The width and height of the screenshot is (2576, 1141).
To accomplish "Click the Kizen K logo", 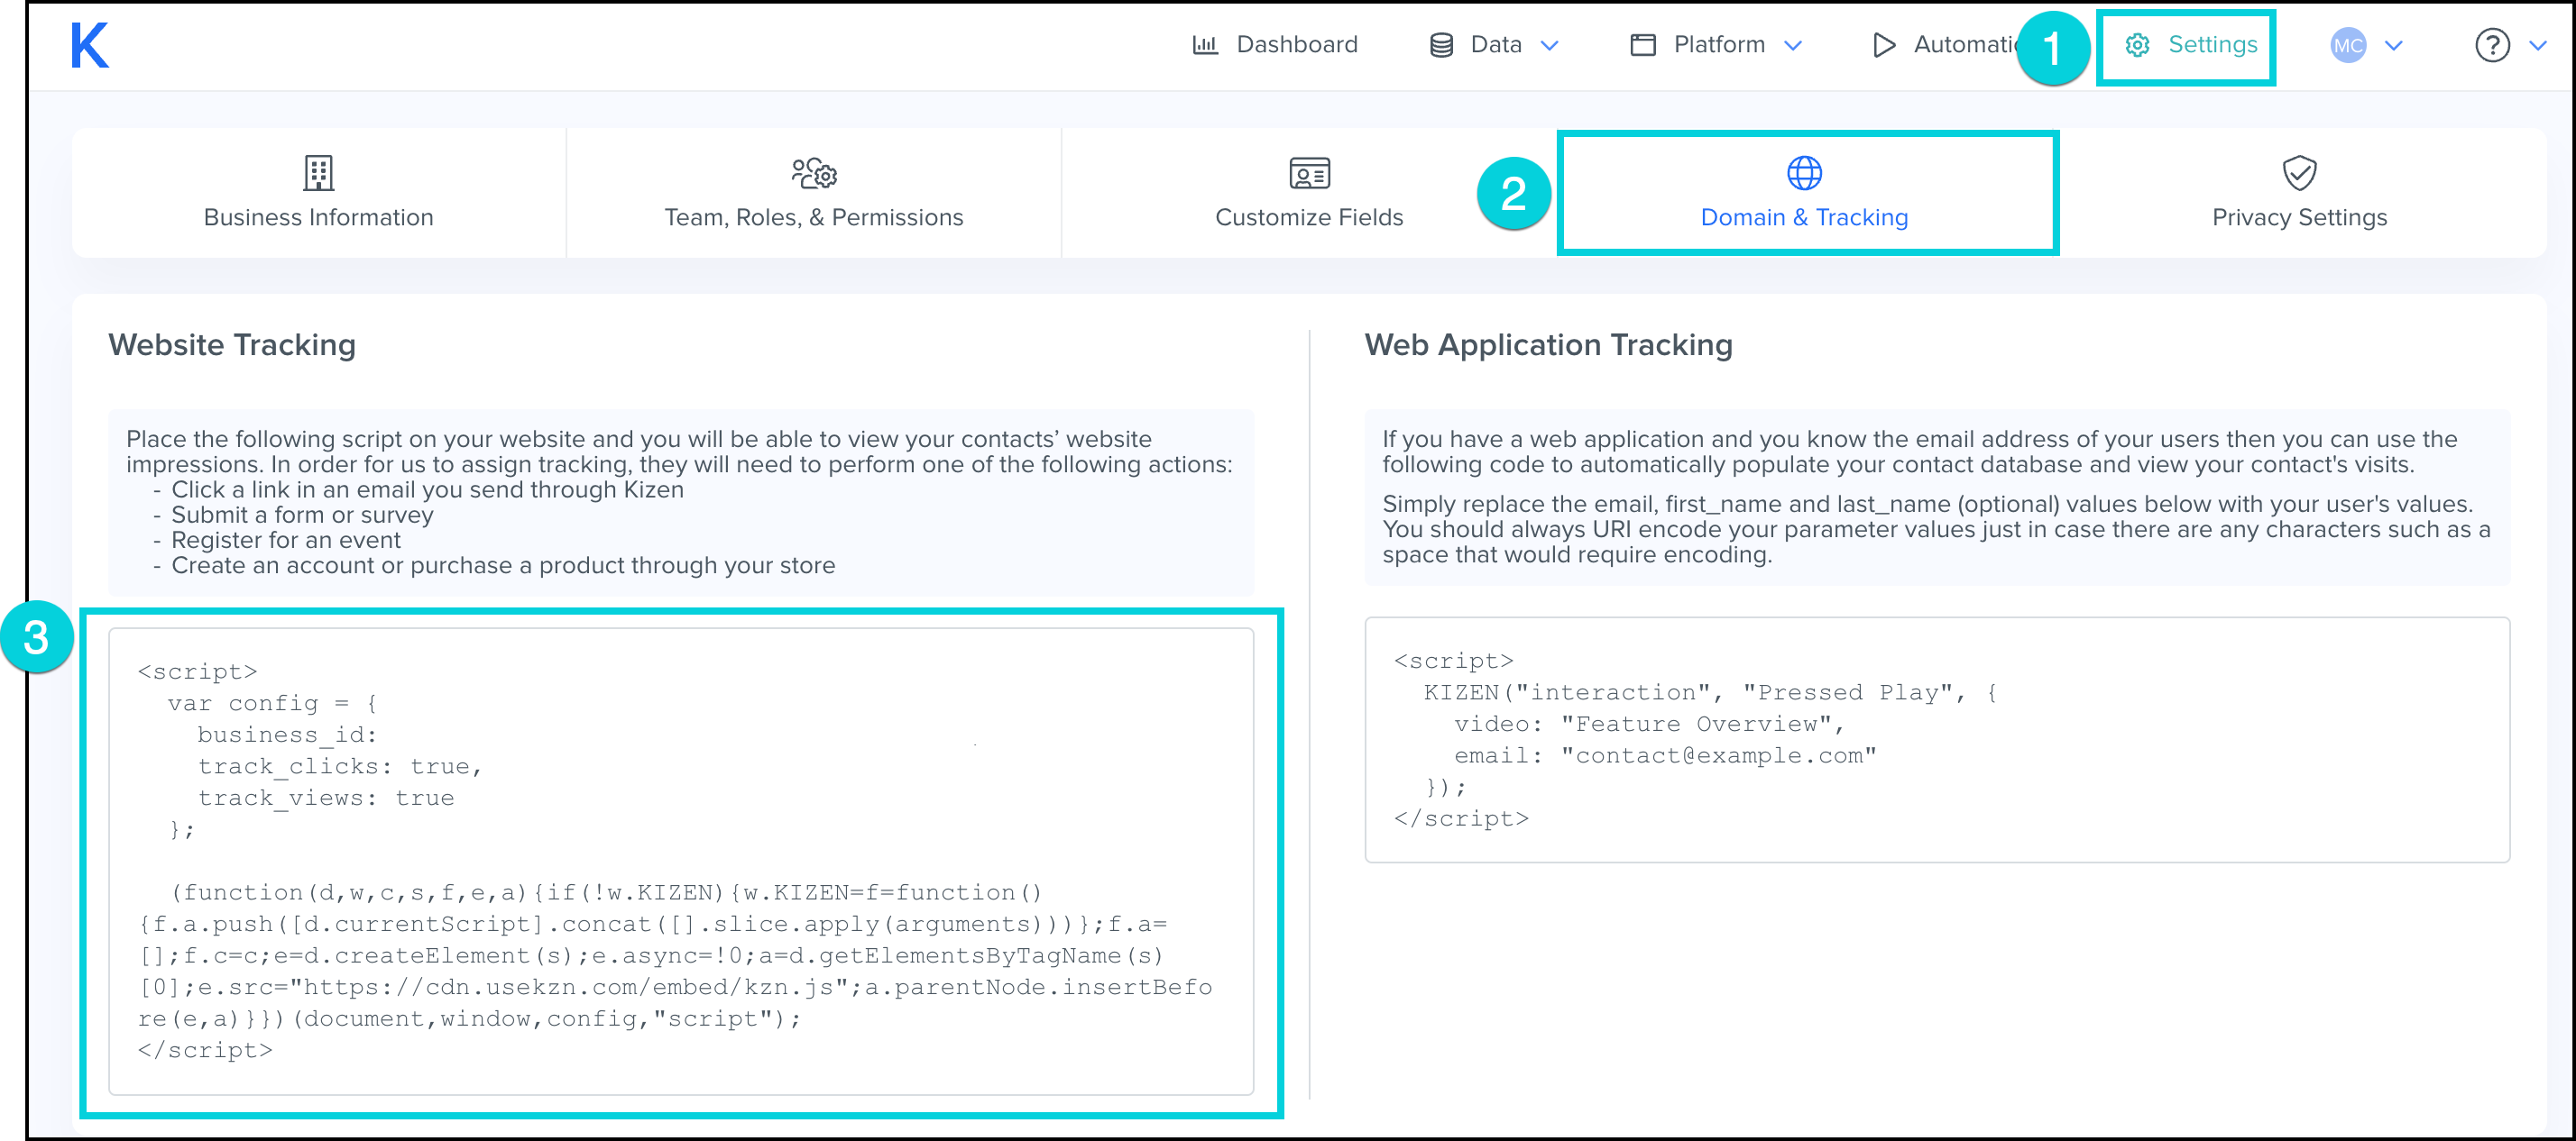I will (89, 46).
